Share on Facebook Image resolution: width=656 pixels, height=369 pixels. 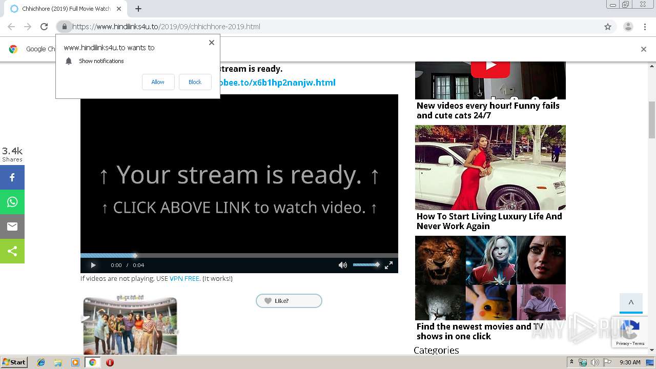(12, 177)
